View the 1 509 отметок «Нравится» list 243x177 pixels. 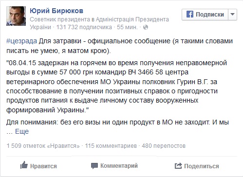(x=43, y=146)
